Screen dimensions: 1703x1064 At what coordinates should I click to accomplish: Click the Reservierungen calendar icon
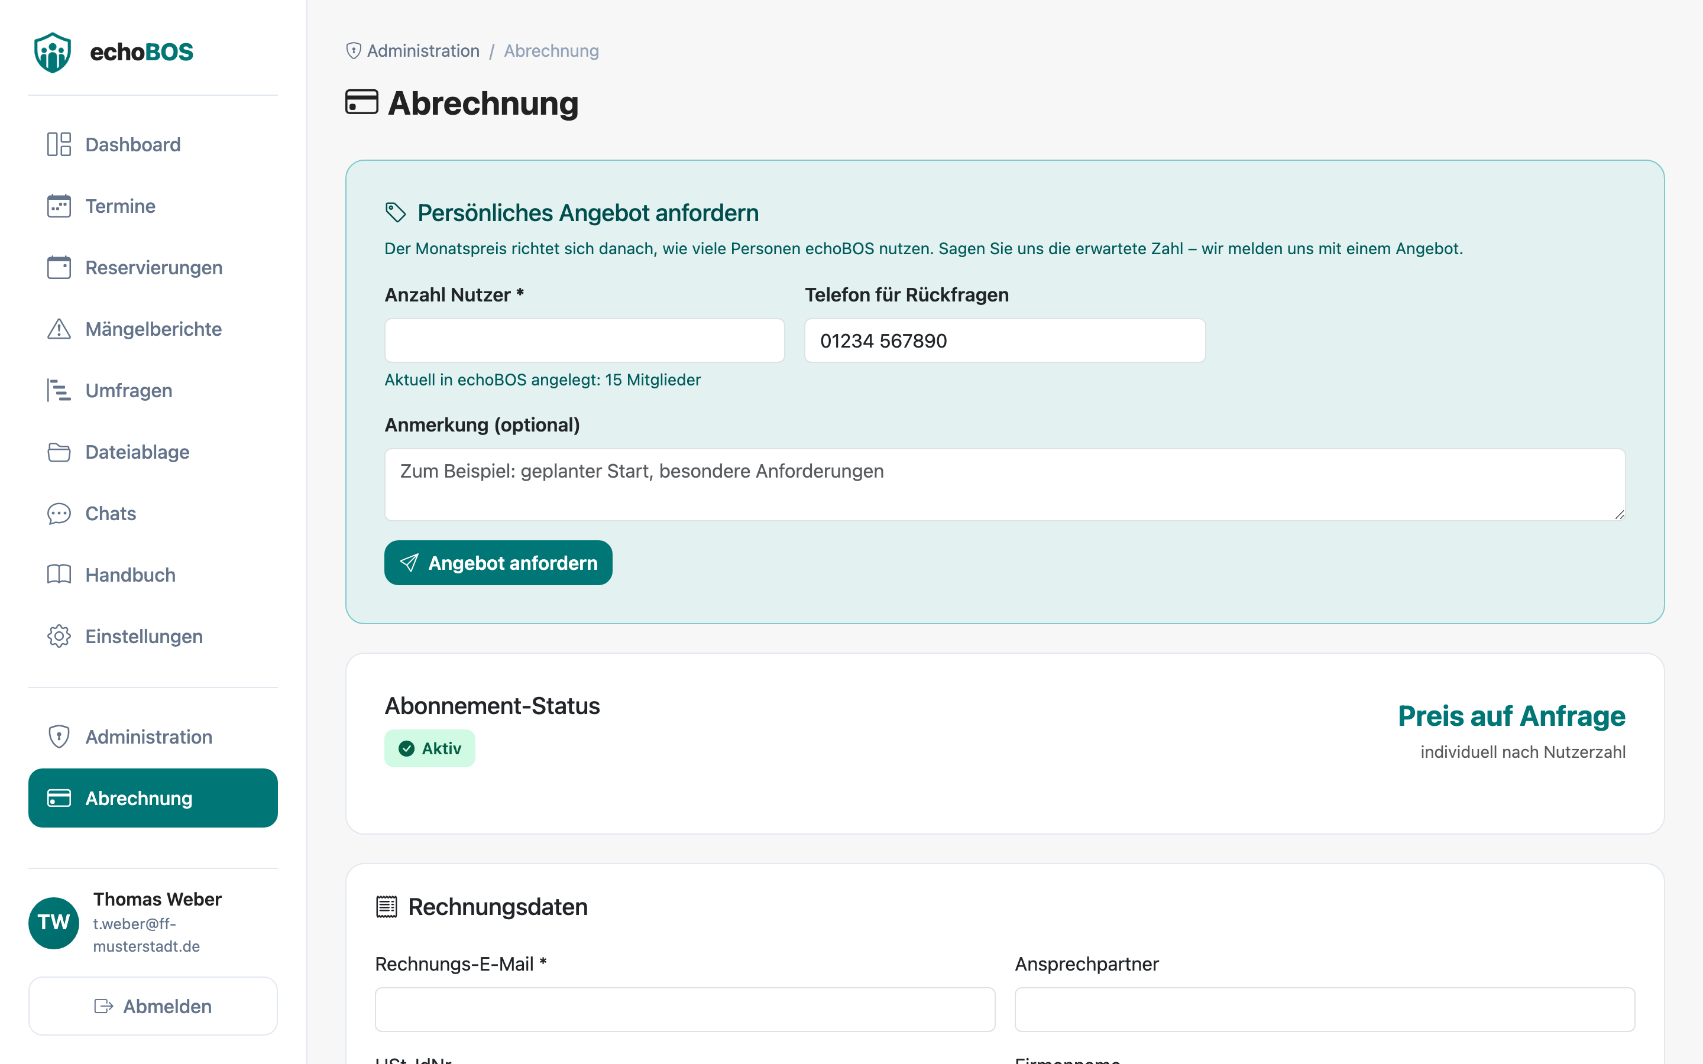[59, 267]
